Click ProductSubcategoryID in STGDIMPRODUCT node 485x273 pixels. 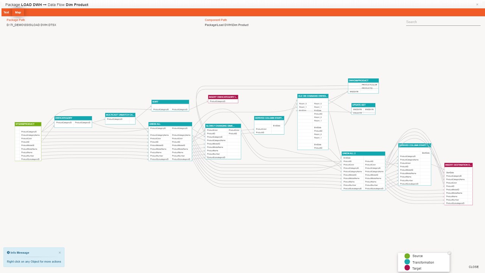pos(30,159)
